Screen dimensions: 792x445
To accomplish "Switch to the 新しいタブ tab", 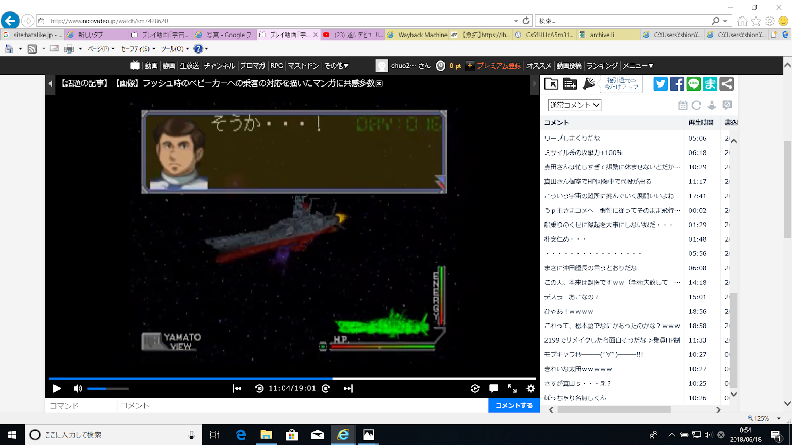I will click(x=96, y=35).
